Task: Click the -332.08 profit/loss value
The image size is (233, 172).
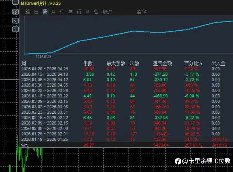Action: pyautogui.click(x=161, y=118)
